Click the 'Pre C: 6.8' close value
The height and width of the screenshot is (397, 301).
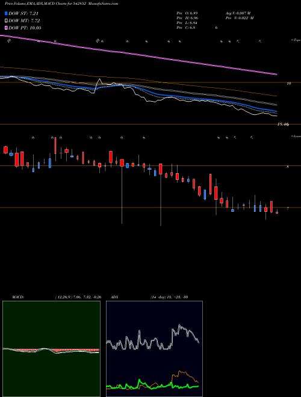click(186, 28)
